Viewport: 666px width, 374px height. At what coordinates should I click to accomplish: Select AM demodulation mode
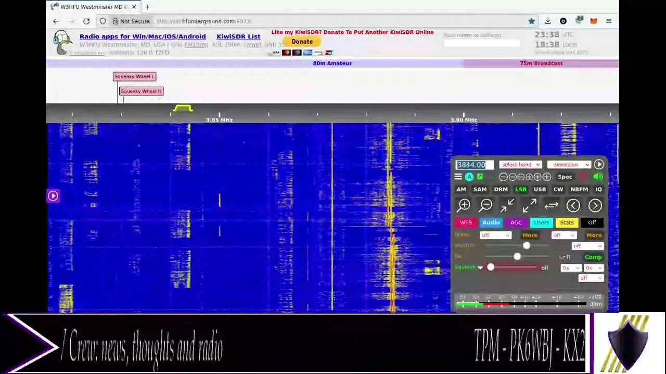pyautogui.click(x=461, y=190)
